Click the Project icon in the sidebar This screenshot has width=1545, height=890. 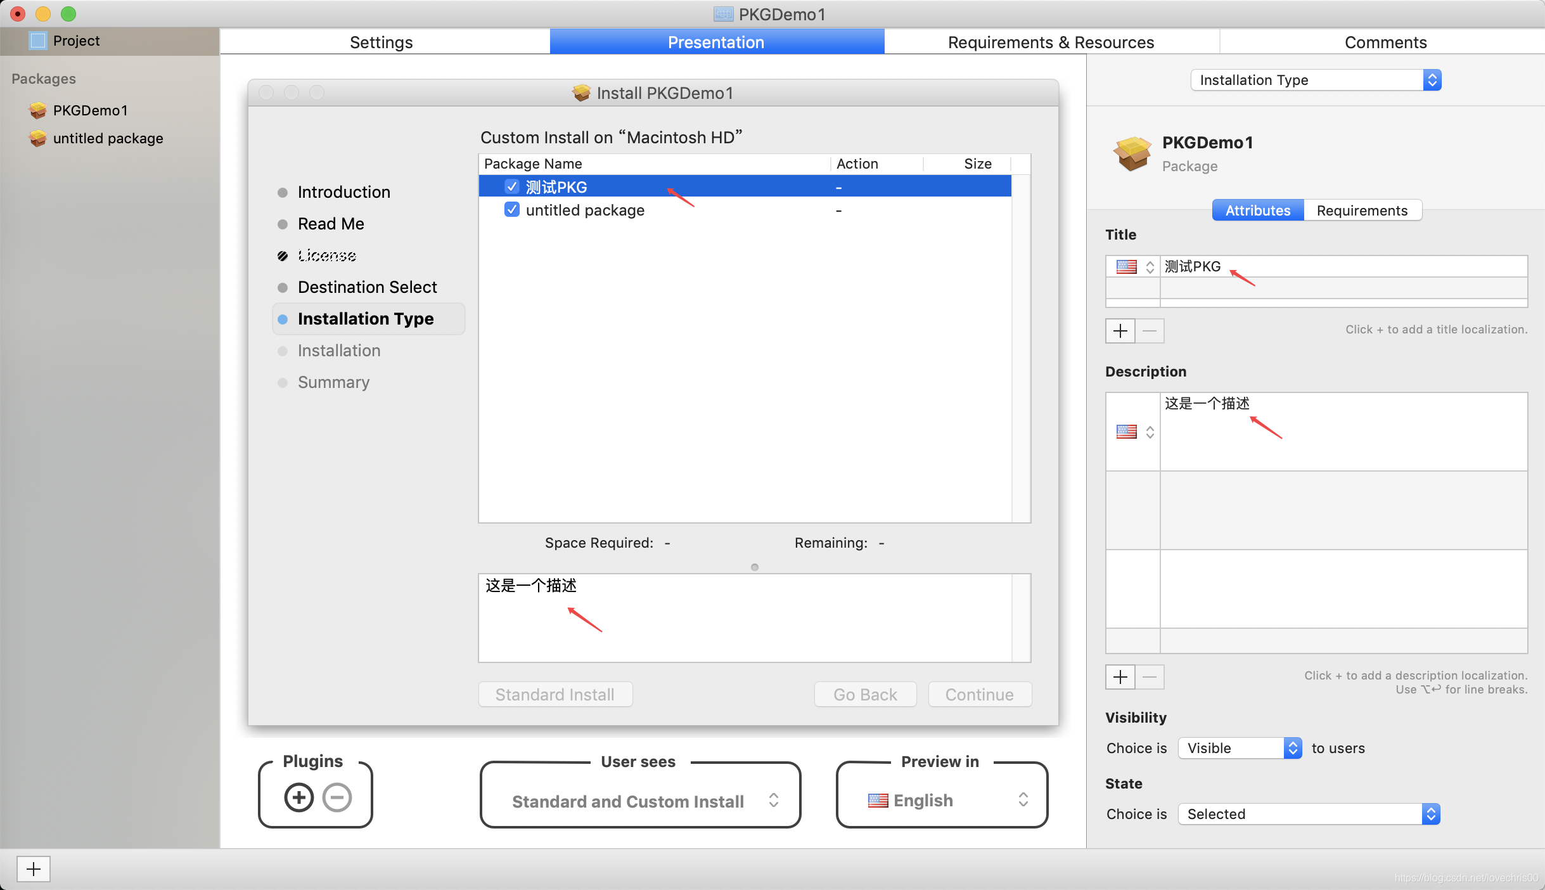38,41
